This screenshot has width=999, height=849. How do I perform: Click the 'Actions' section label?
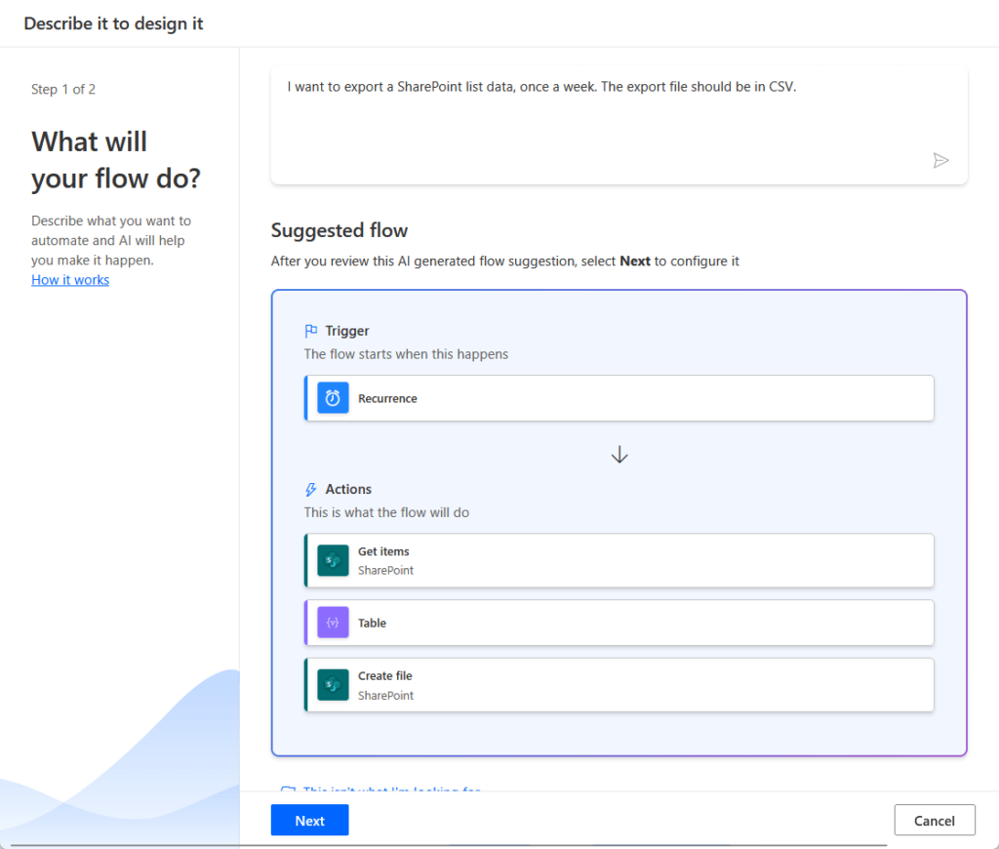coord(348,489)
